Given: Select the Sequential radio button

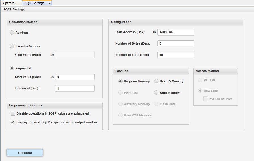Looking at the screenshot, I should click(12, 68).
